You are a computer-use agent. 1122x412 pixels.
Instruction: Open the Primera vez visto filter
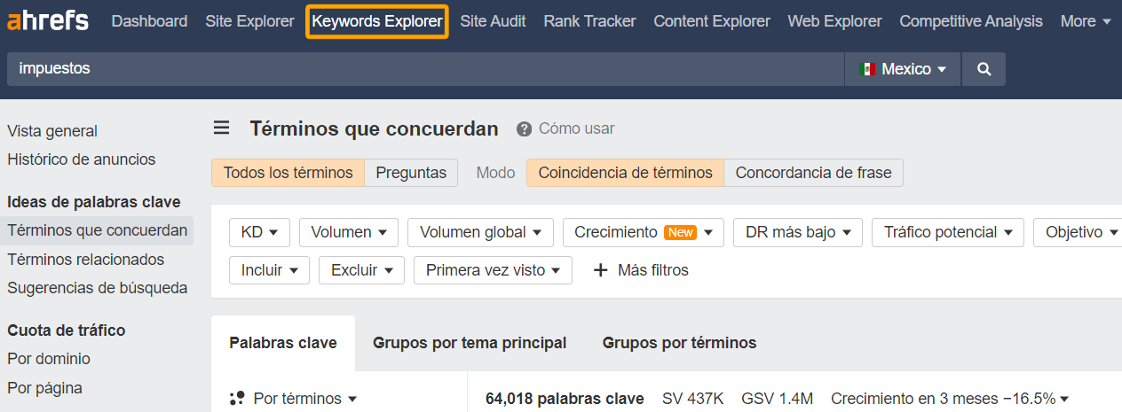point(493,270)
